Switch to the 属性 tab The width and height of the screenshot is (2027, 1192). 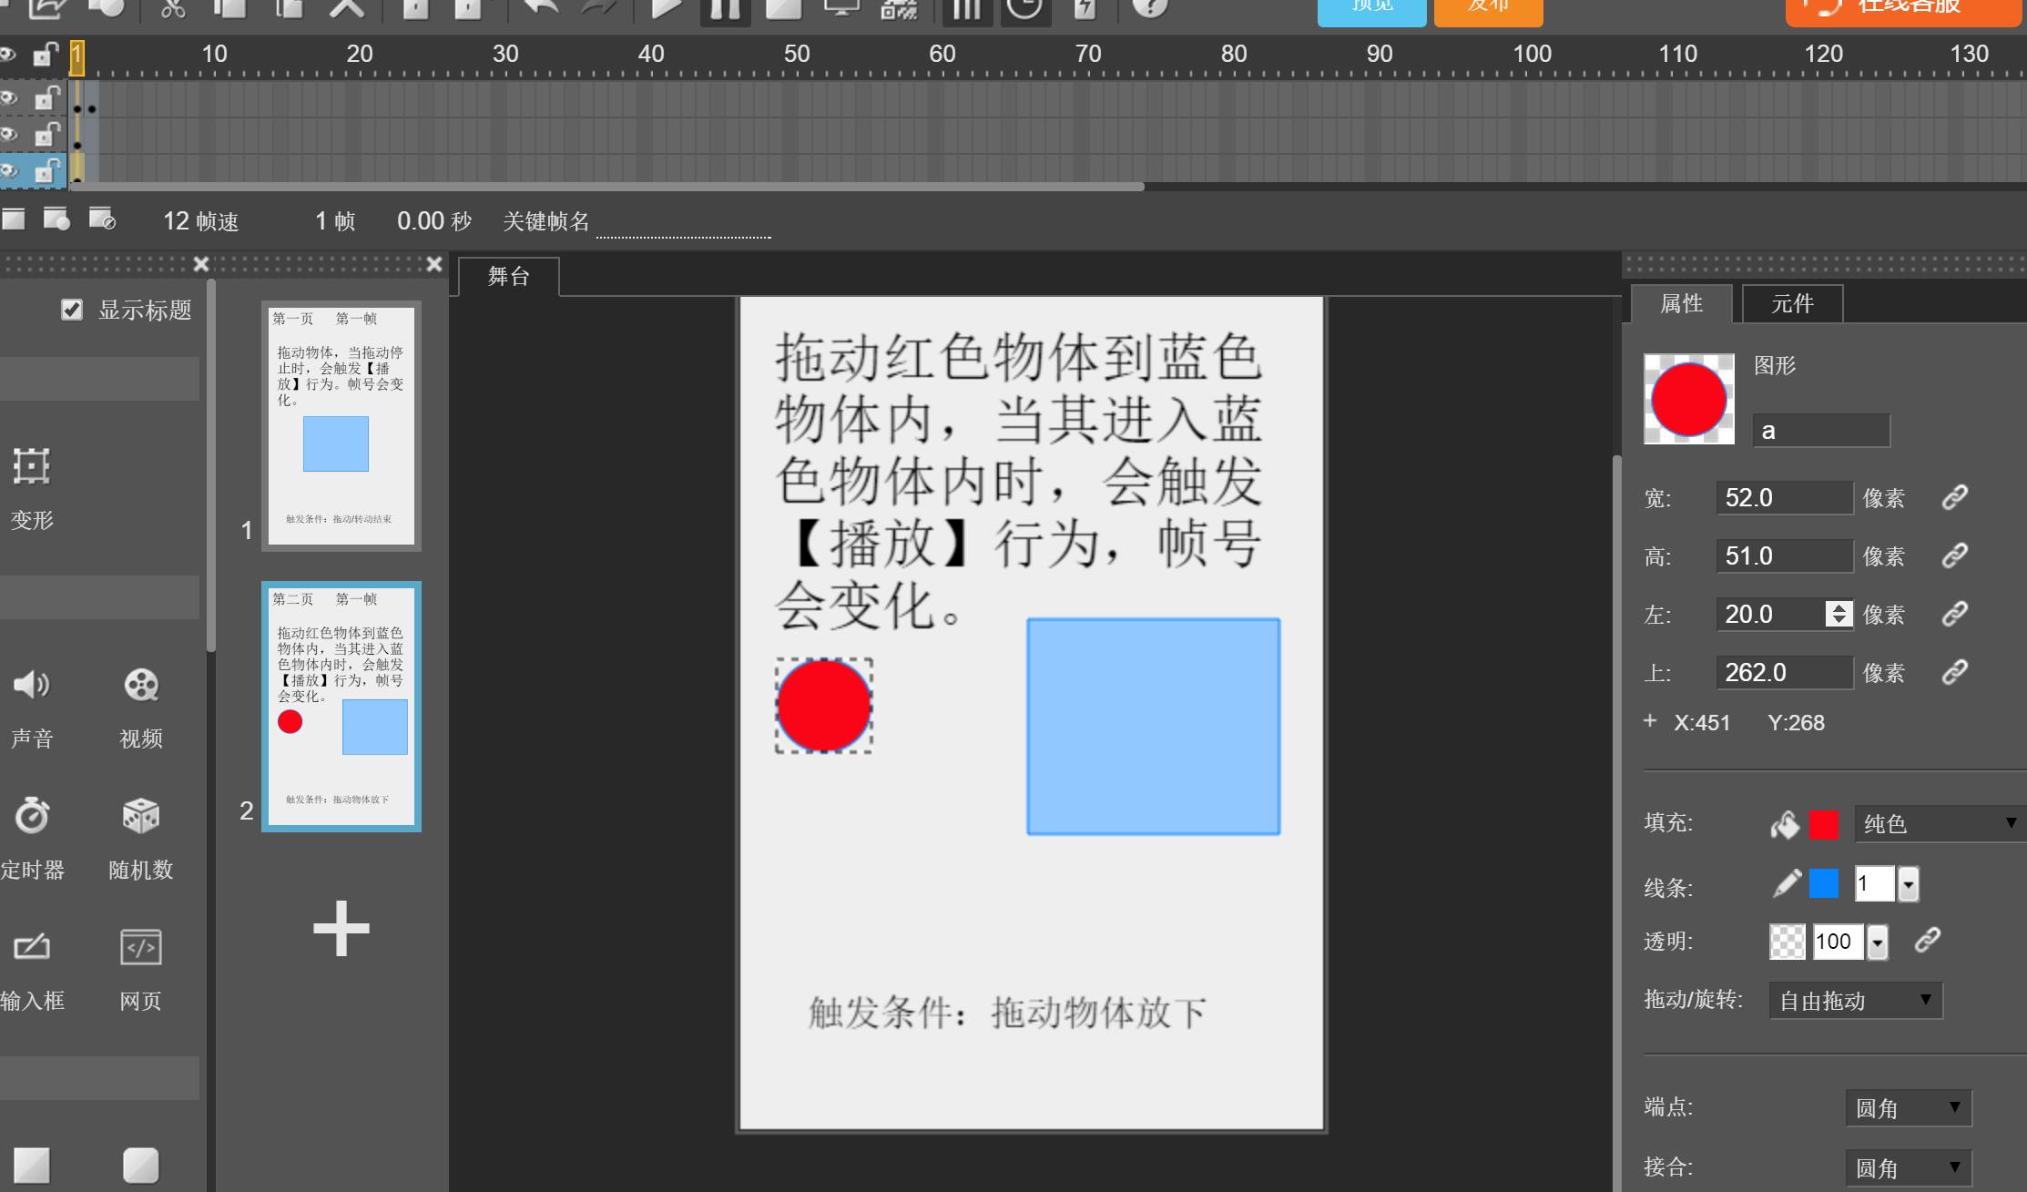(1681, 303)
